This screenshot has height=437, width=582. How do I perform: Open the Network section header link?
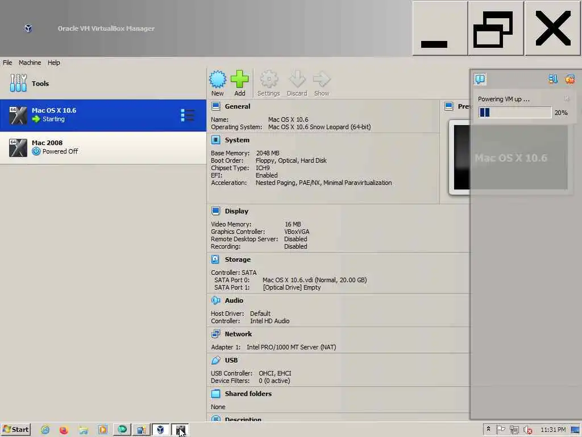238,334
